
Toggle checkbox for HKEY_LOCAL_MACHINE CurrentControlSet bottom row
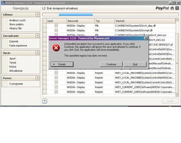click(56, 82)
